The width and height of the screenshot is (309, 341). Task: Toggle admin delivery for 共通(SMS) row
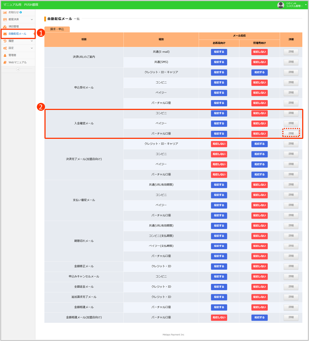pos(259,62)
